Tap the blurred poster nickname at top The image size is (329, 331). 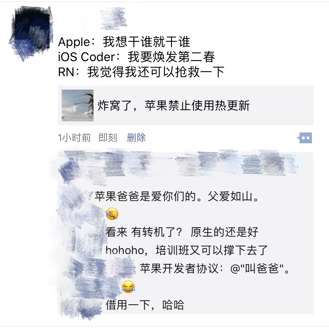pos(113,19)
